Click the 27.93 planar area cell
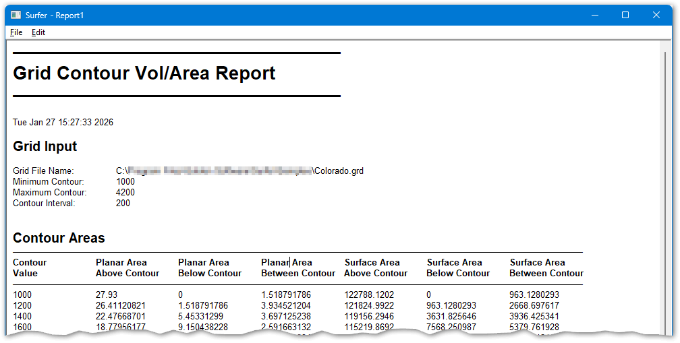The height and width of the screenshot is (343, 680). (x=107, y=295)
